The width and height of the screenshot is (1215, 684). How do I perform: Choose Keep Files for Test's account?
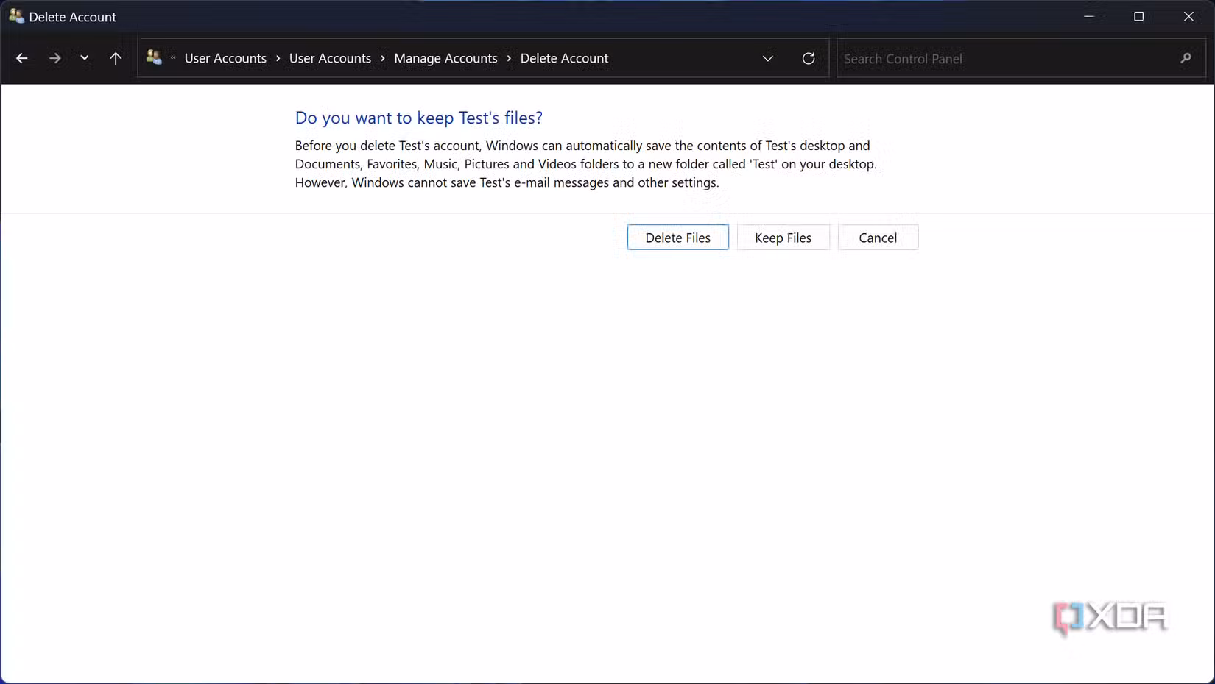tap(783, 238)
